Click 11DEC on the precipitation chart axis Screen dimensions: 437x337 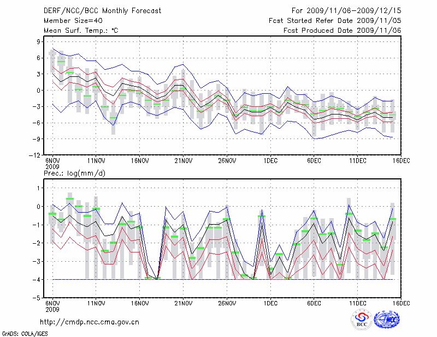tap(358, 303)
